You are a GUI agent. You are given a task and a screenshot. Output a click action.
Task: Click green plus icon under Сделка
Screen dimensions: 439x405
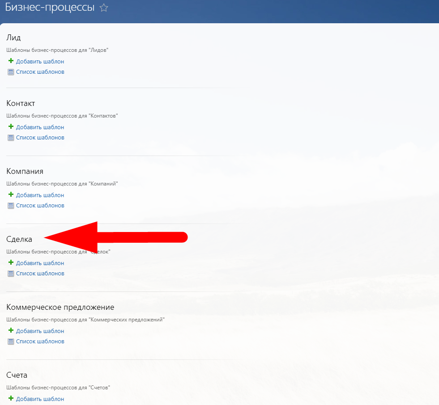[x=11, y=263]
